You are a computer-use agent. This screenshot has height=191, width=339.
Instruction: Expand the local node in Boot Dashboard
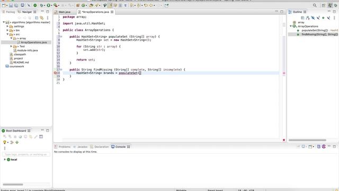pos(5,159)
